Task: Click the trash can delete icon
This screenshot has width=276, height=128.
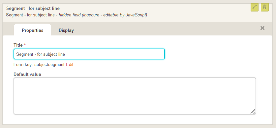Action: click(x=264, y=7)
